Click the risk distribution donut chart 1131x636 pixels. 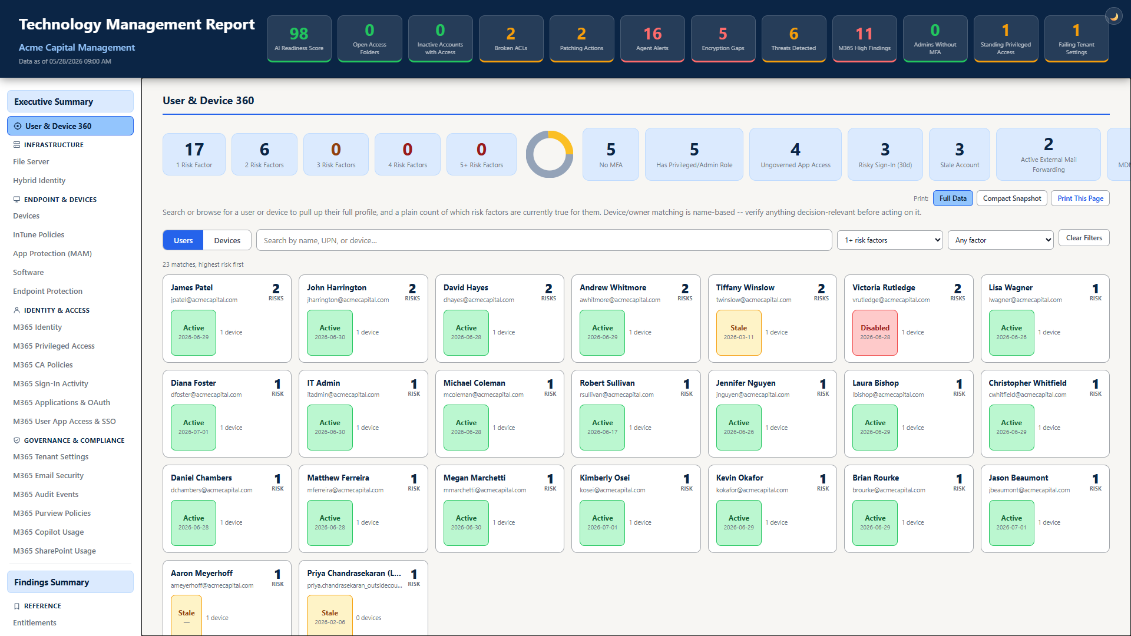550,154
